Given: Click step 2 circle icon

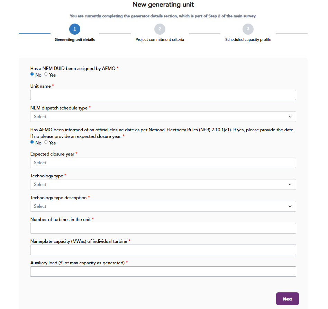Looking at the screenshot, I should click(x=160, y=29).
